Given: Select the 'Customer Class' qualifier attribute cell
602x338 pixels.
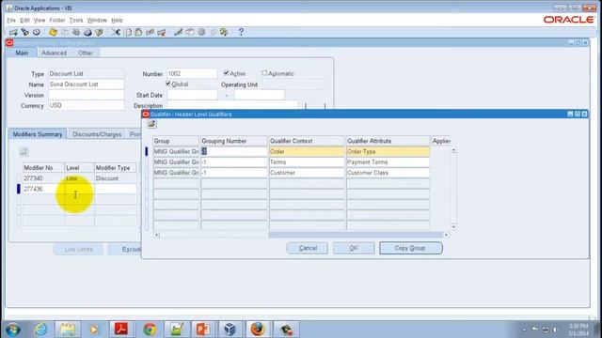Looking at the screenshot, I should [x=388, y=173].
